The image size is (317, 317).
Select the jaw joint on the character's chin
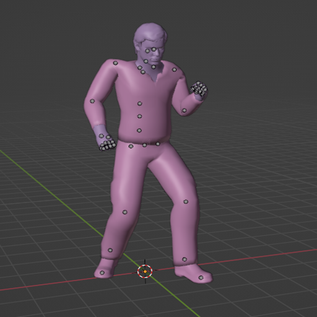[x=145, y=61]
